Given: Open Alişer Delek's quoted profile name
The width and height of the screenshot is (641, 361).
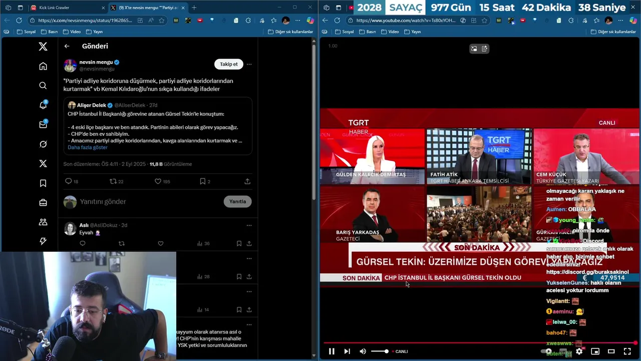Looking at the screenshot, I should click(91, 105).
